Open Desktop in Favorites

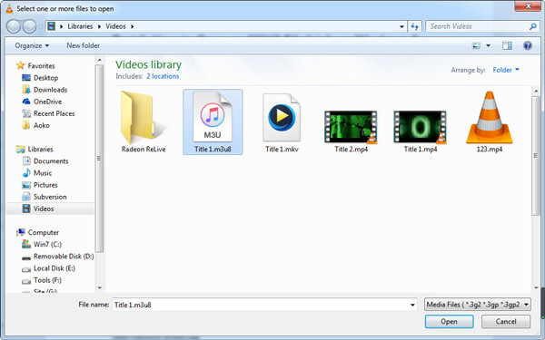46,78
